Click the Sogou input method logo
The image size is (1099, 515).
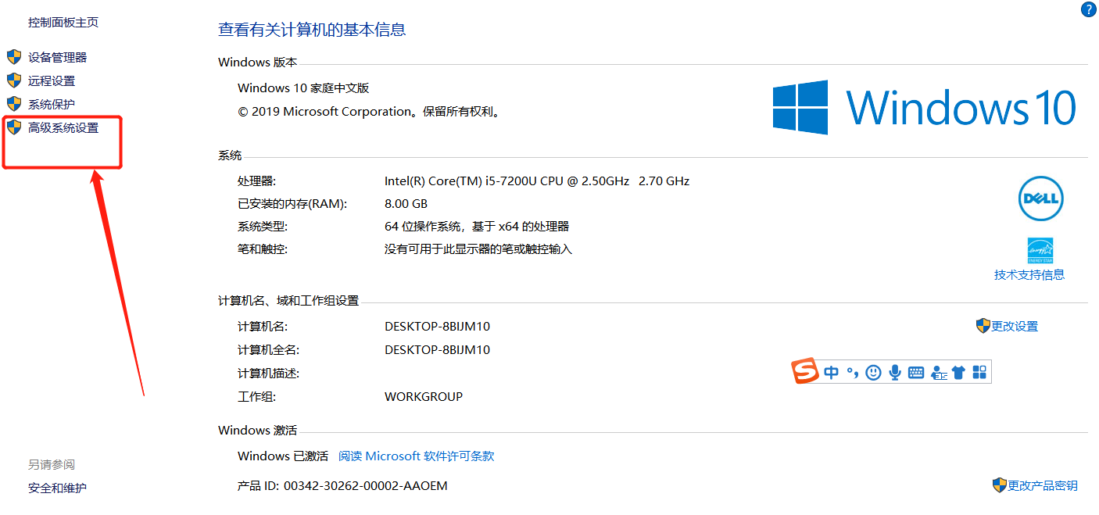[805, 372]
